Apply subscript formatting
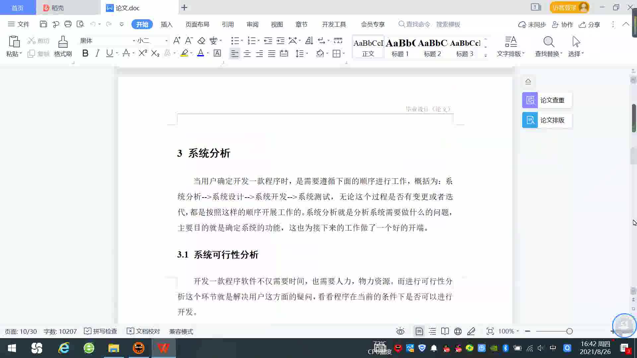Screen dimensions: 637x358 pos(155,53)
